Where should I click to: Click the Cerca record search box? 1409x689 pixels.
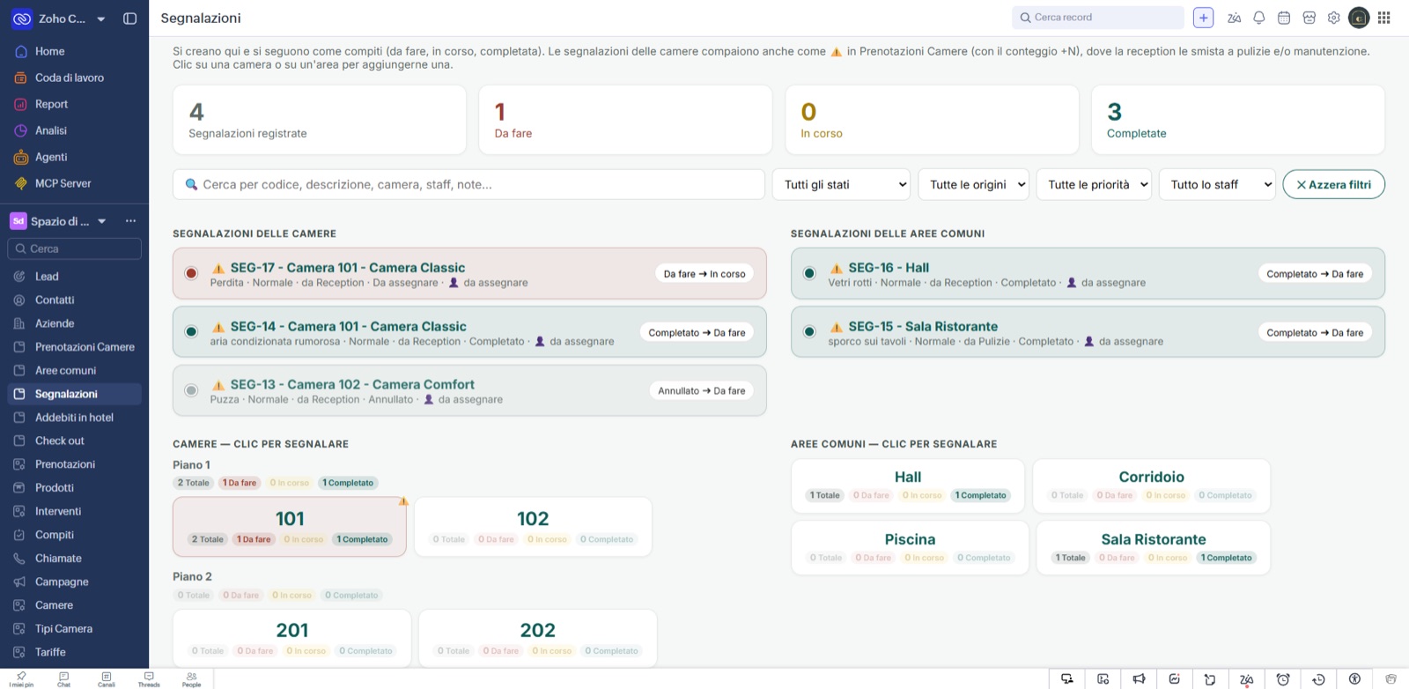(x=1097, y=18)
